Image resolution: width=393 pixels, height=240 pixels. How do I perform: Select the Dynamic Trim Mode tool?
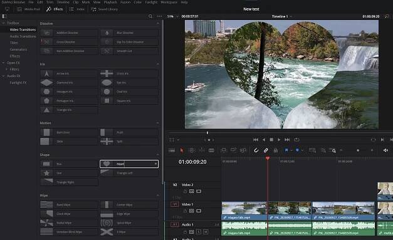click(202, 150)
